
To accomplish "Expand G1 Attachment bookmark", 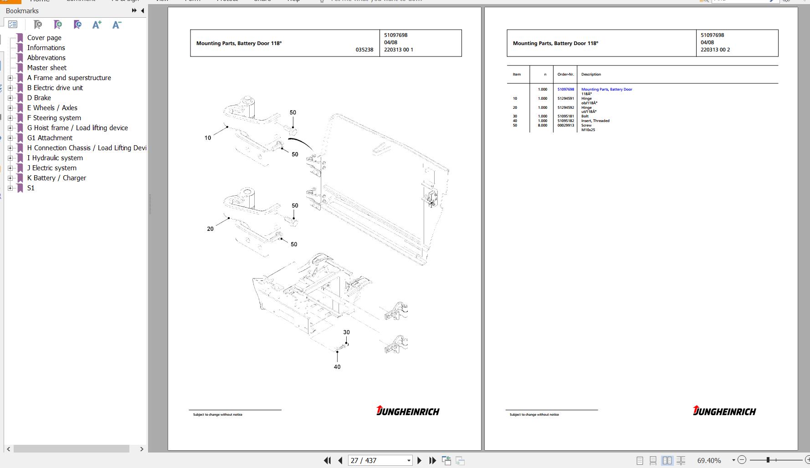I will click(10, 138).
